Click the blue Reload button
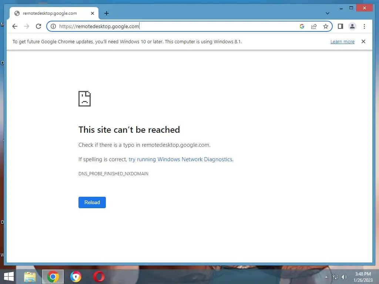Screen dimensions: 379x284 92,202
